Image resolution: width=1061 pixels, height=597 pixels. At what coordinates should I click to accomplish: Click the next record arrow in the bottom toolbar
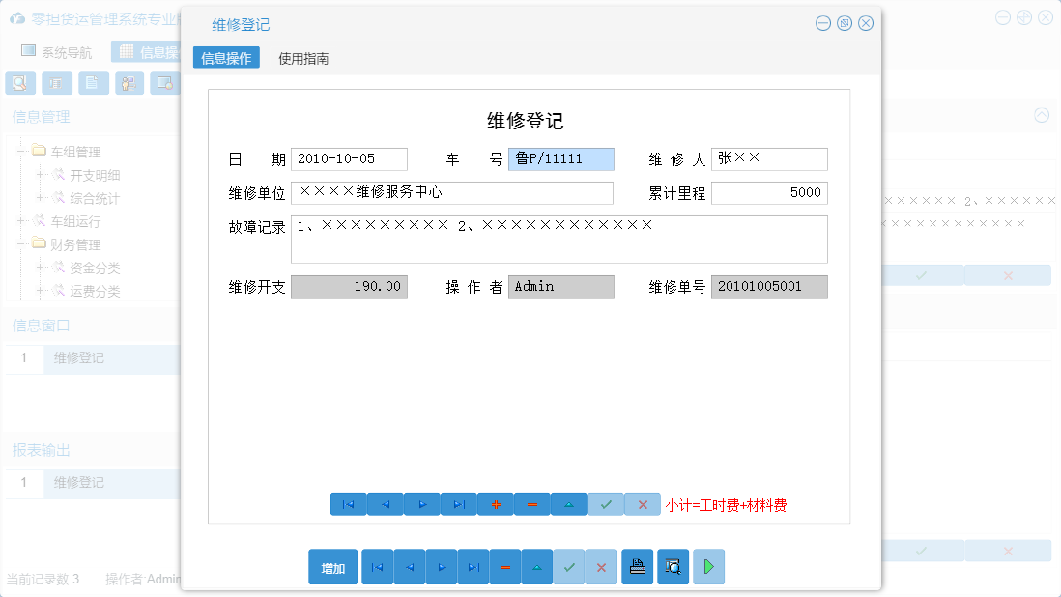click(x=442, y=567)
